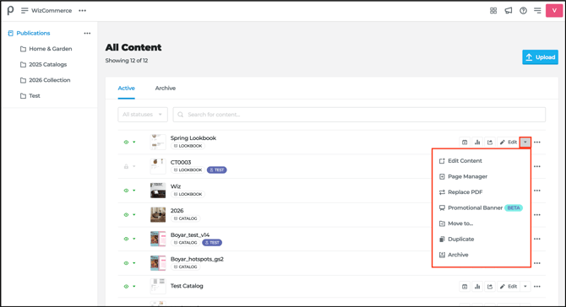Expand the Edit dropdown arrow for Test Catalog
The image size is (566, 307).
(525, 287)
